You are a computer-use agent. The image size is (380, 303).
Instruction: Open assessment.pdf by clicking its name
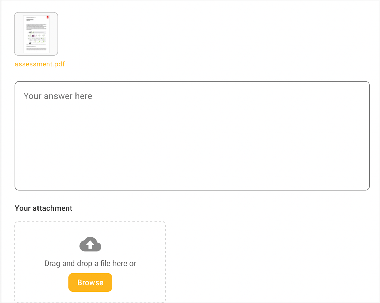[x=40, y=64]
